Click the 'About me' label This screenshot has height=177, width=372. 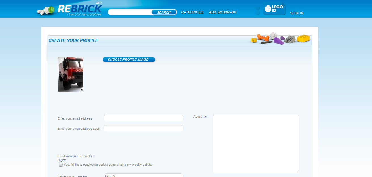click(x=200, y=116)
